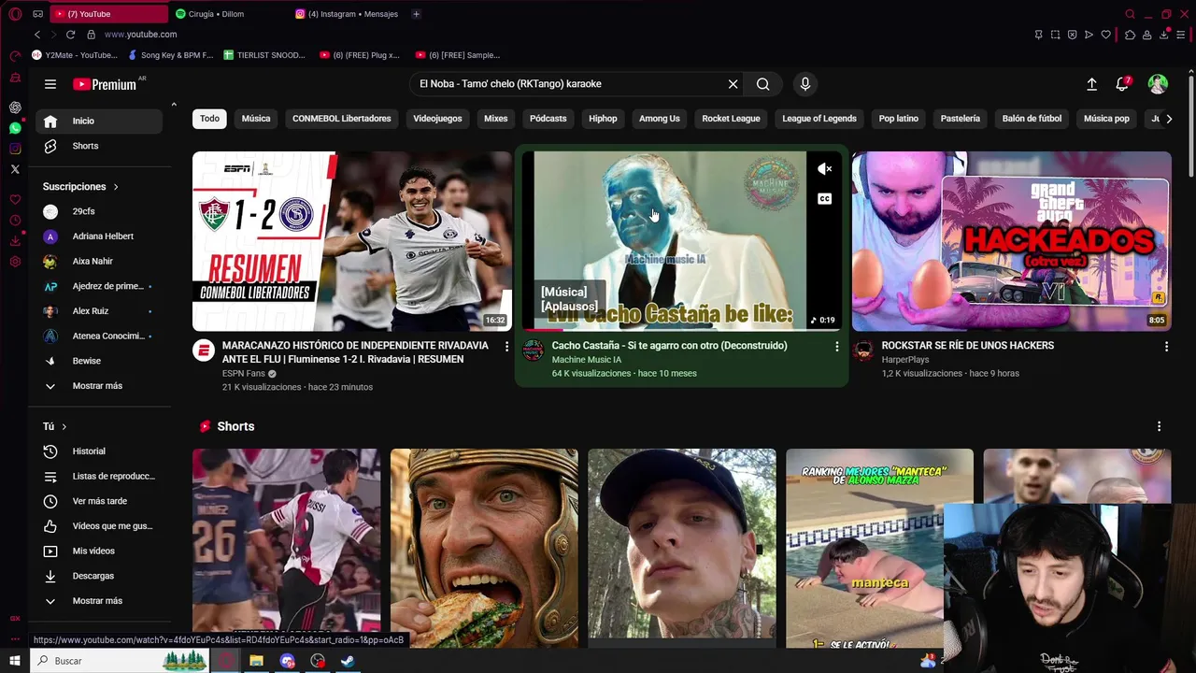Open the upload/create icon in the YouTube header
Screen dimensions: 1196x673
coord(1091,84)
